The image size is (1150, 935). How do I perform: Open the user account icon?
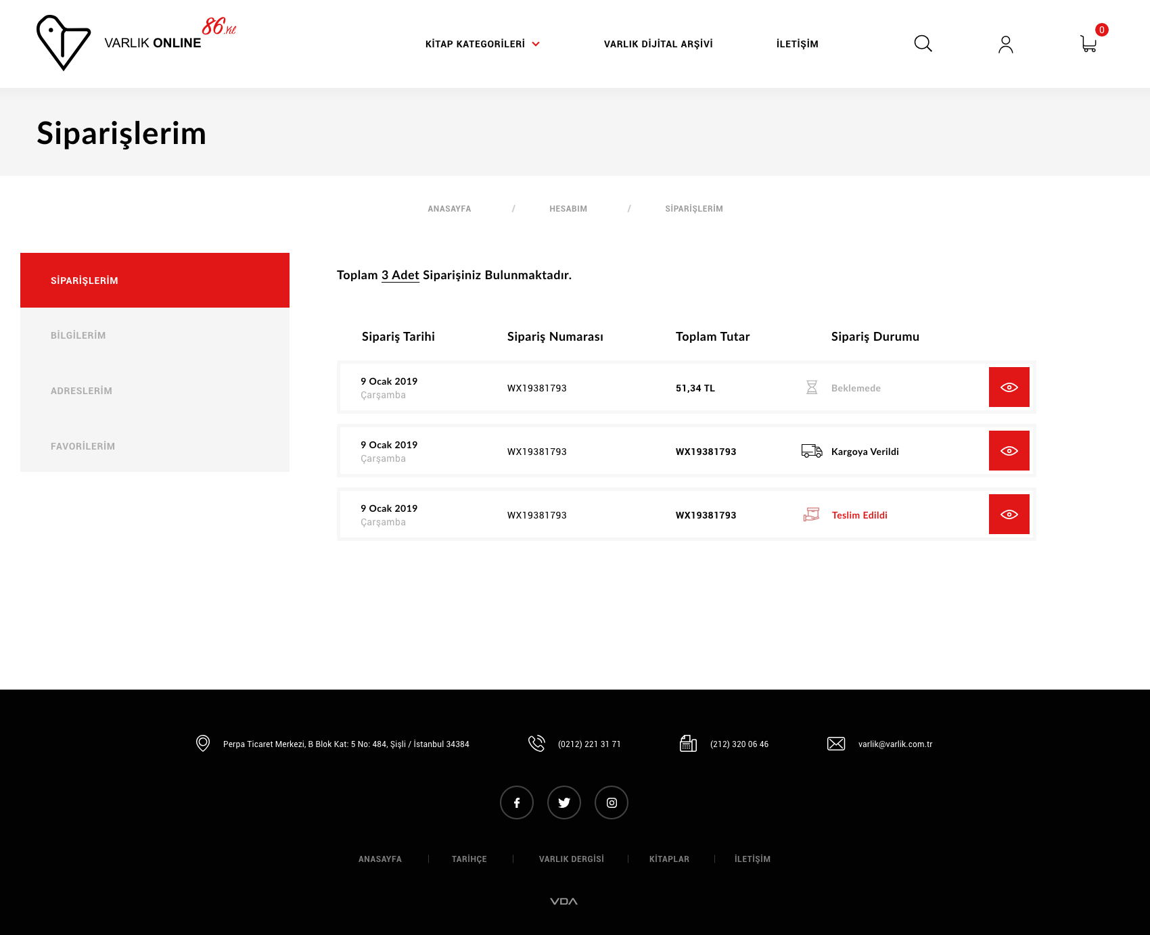click(x=1006, y=45)
